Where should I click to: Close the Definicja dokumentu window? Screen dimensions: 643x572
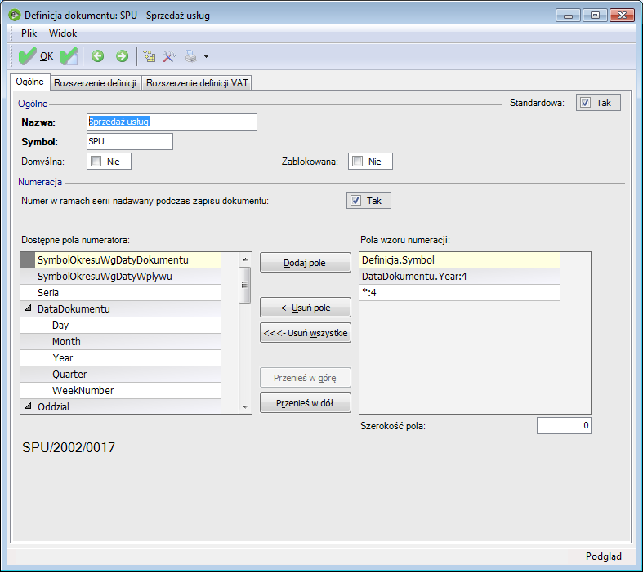622,16
